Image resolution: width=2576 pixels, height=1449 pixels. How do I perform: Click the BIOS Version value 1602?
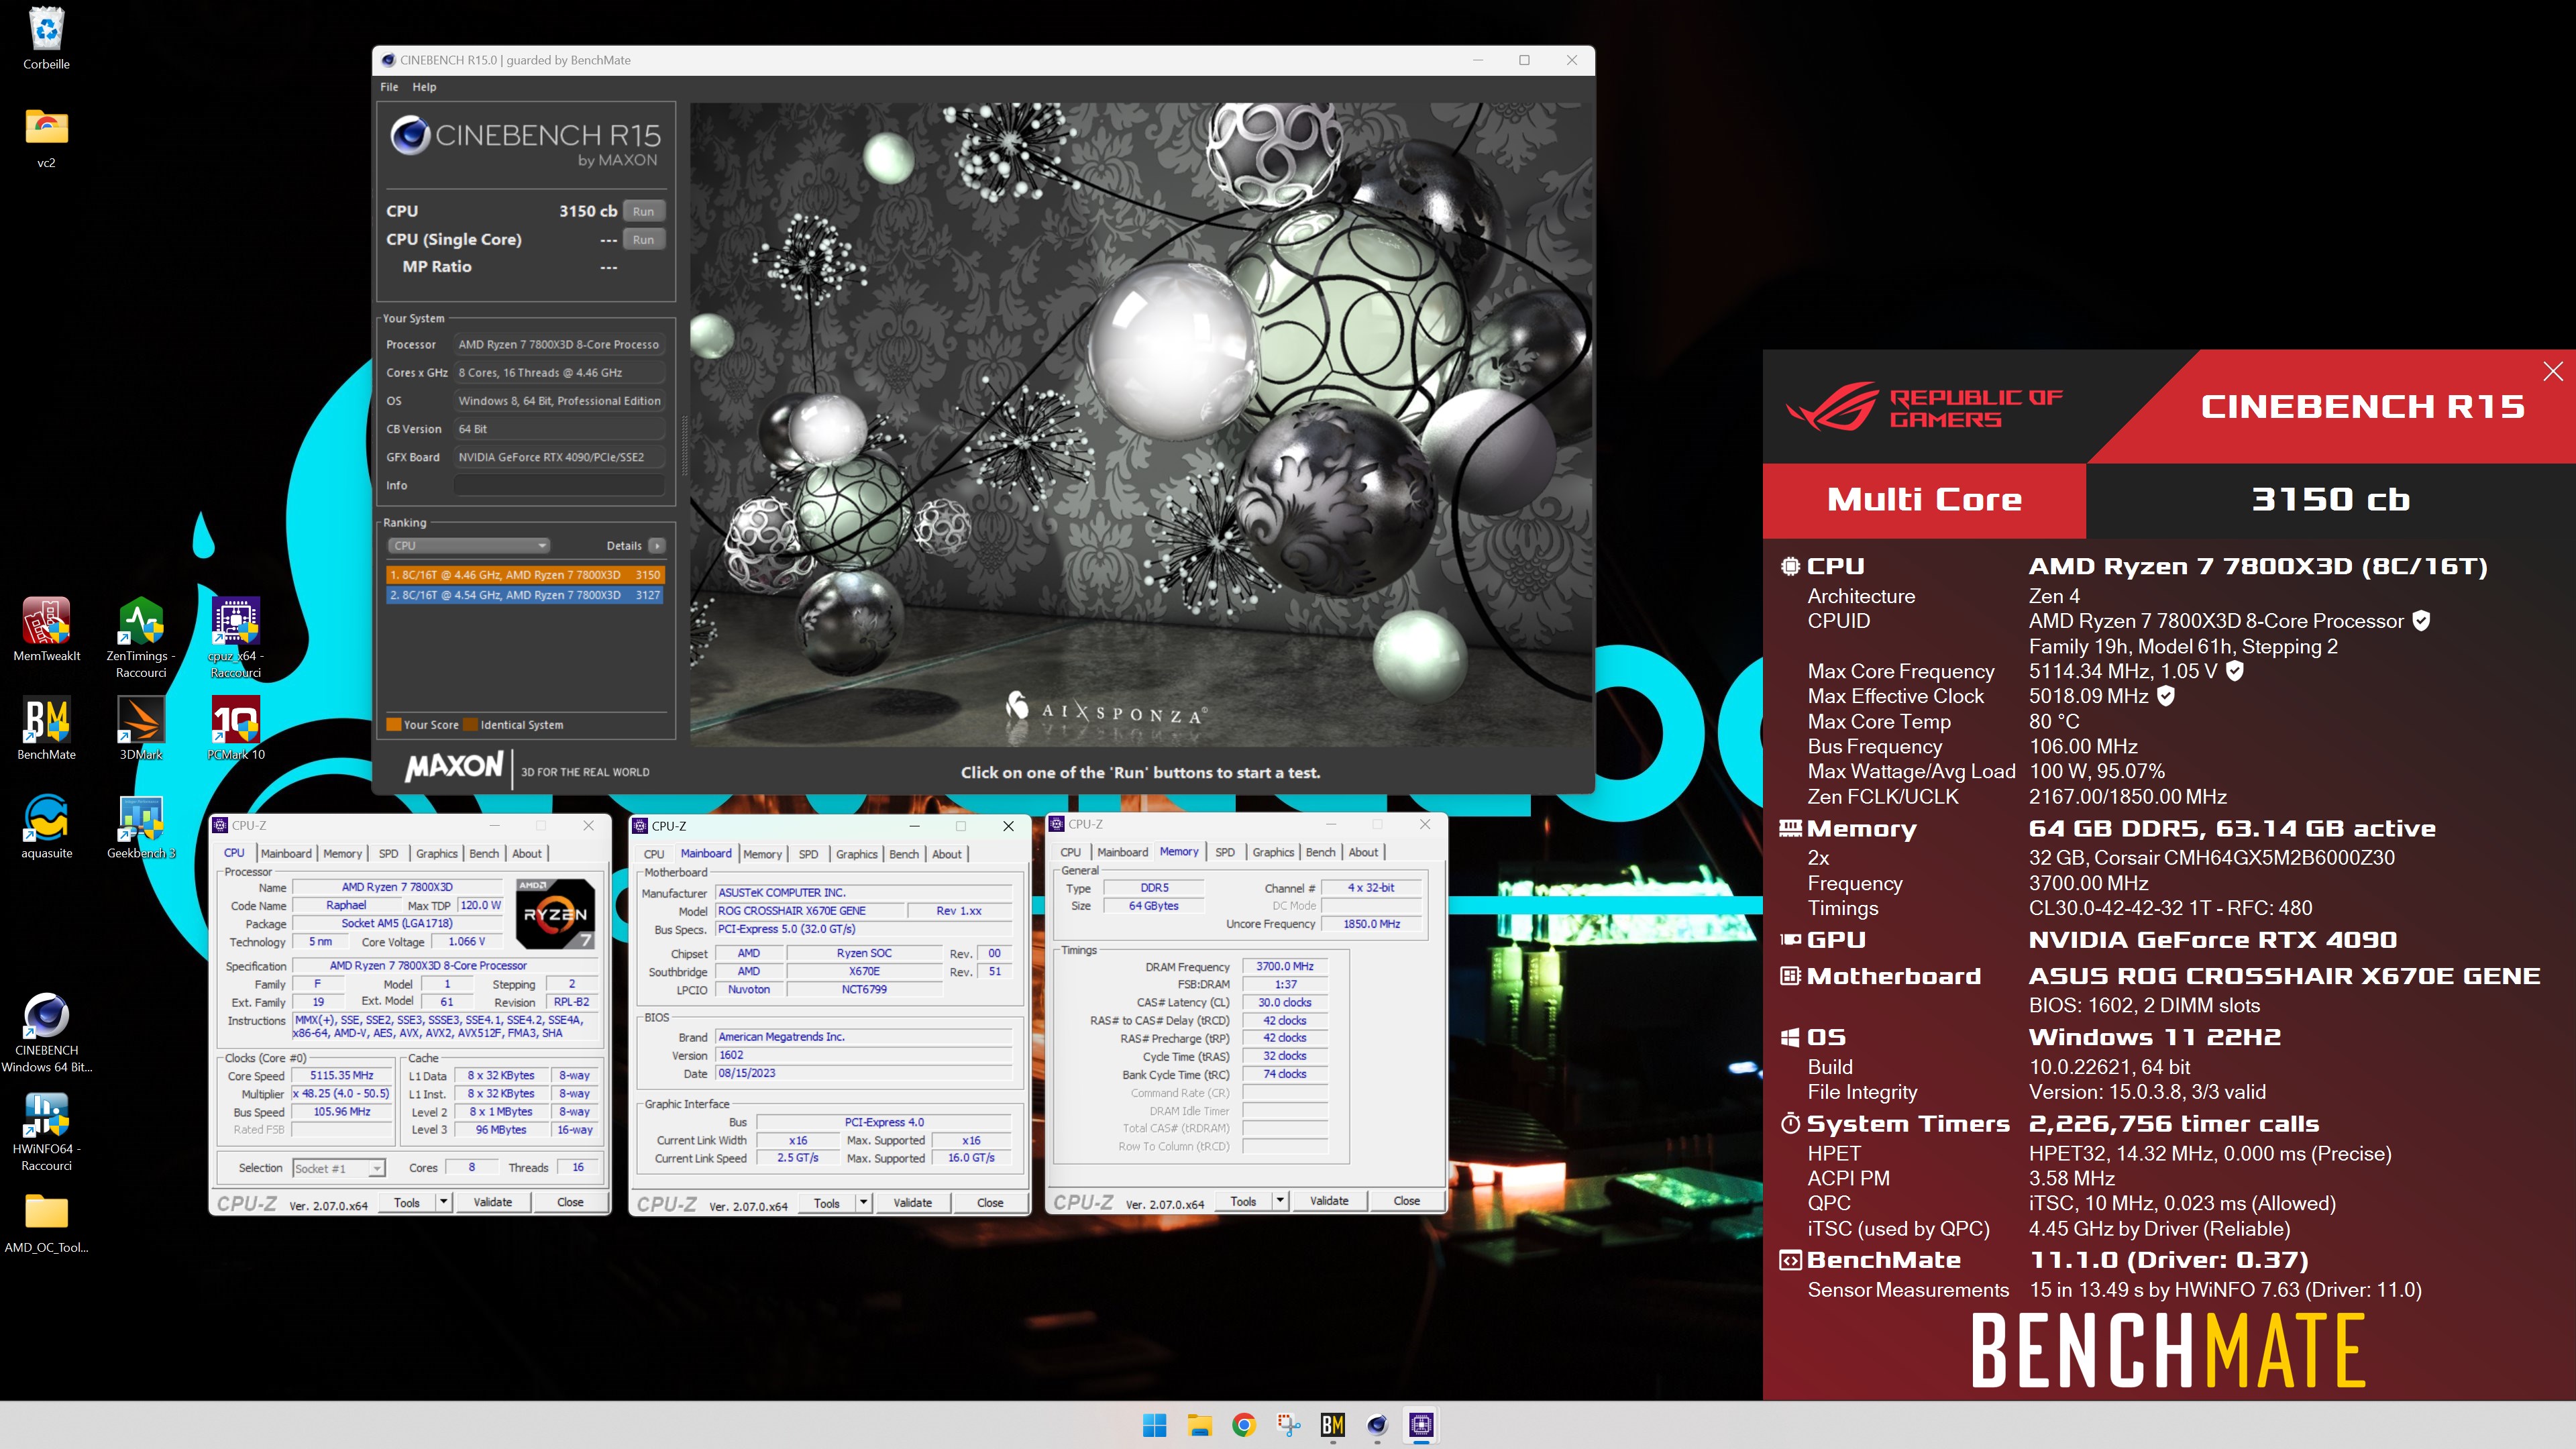pyautogui.click(x=864, y=1056)
